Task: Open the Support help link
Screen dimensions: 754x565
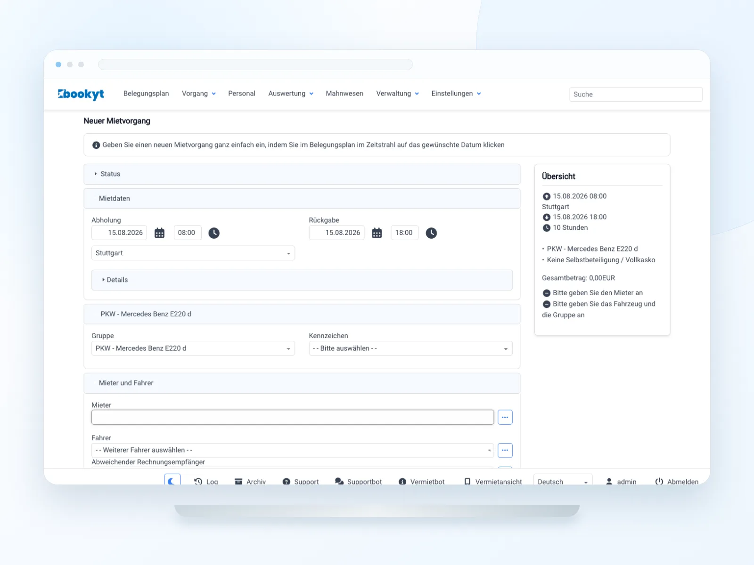Action: [301, 482]
